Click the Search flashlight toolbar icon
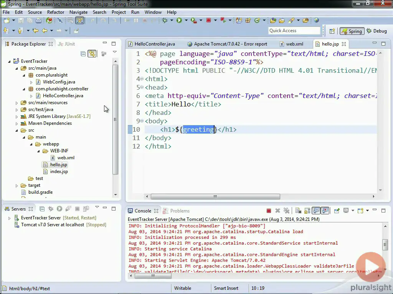This screenshot has width=393, height=294. 291,21
